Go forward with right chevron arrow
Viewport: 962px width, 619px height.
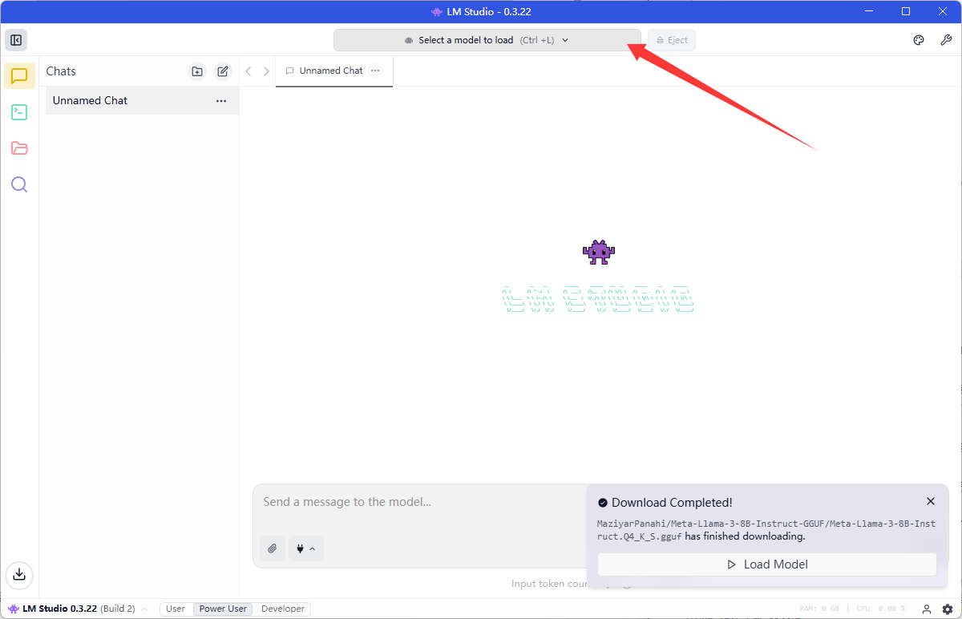coord(266,71)
